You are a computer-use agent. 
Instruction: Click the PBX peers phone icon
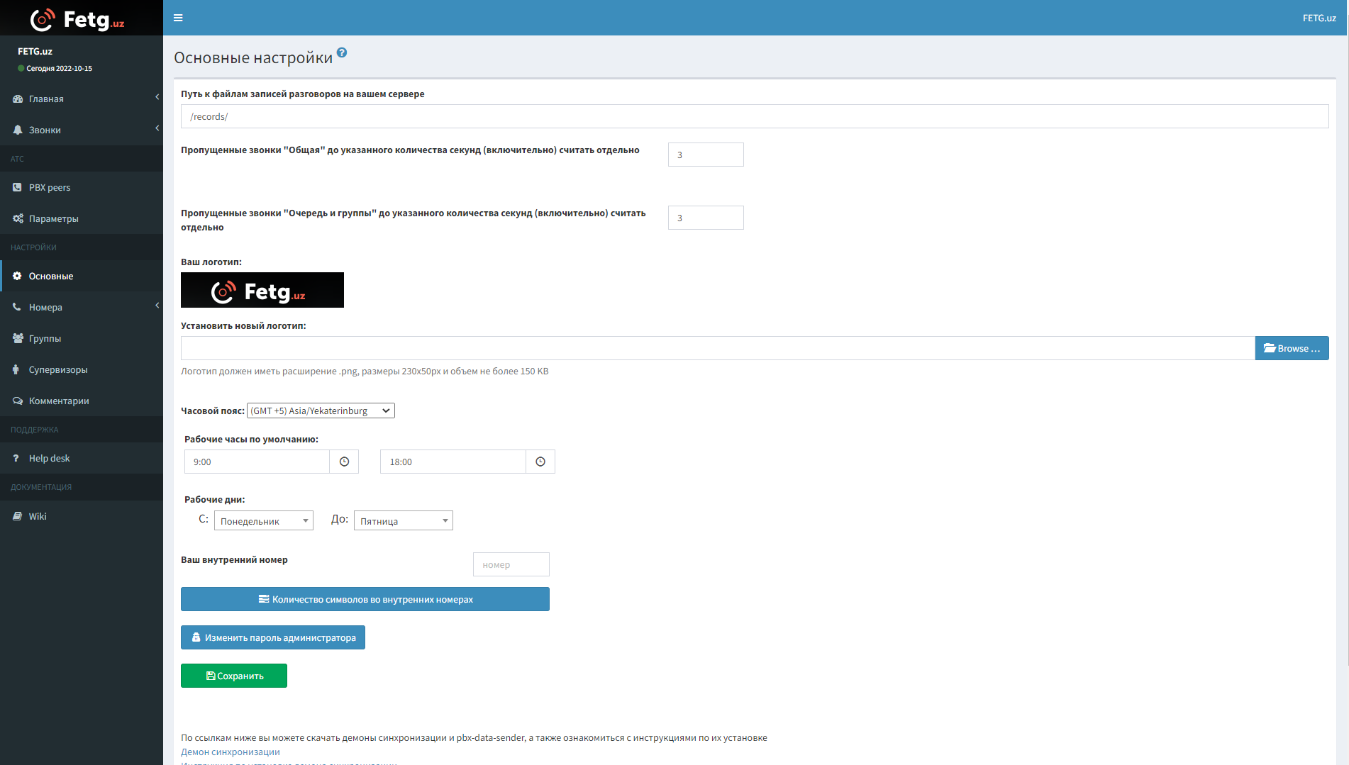coord(17,187)
